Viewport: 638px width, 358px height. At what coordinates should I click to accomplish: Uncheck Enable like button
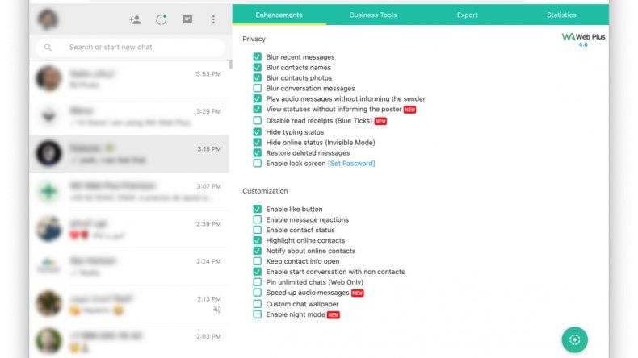[x=257, y=209]
